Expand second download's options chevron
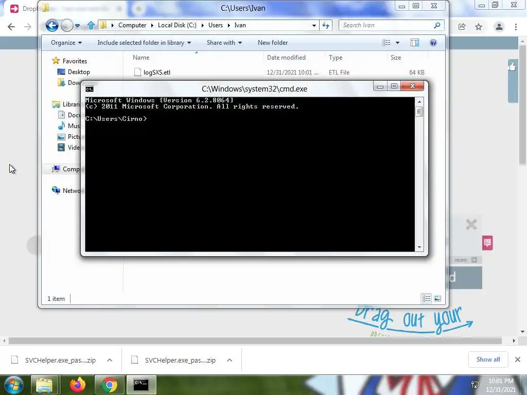 [230, 360]
